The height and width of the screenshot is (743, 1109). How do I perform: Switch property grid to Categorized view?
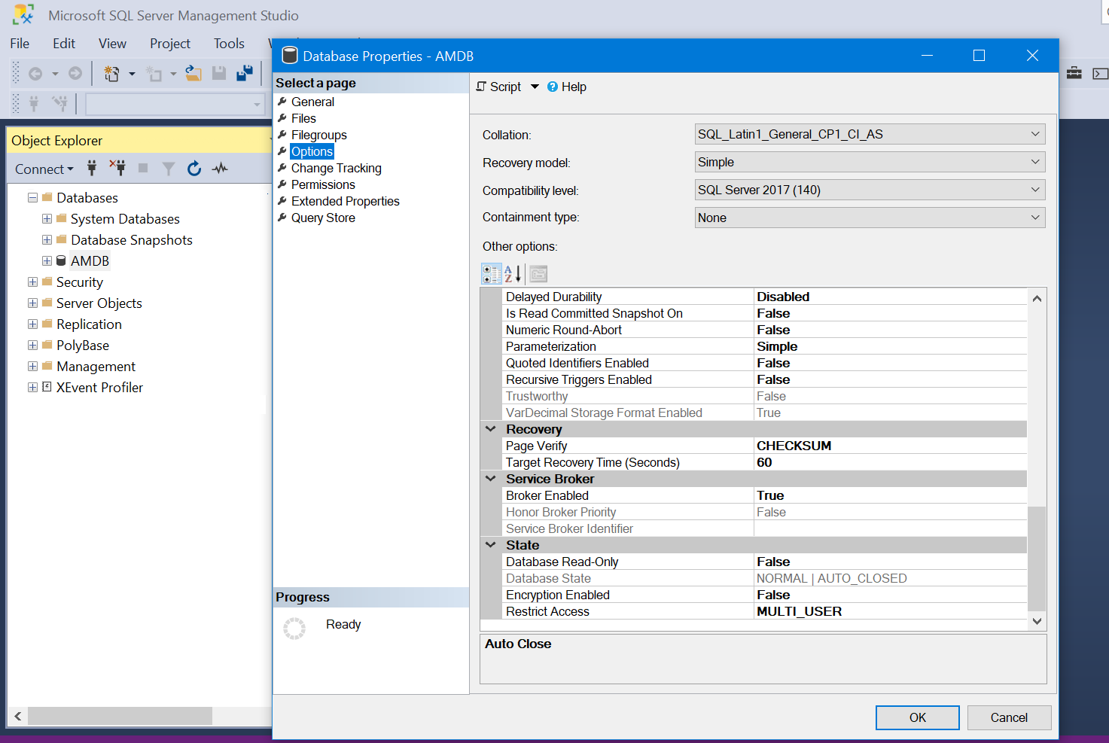[x=492, y=274]
